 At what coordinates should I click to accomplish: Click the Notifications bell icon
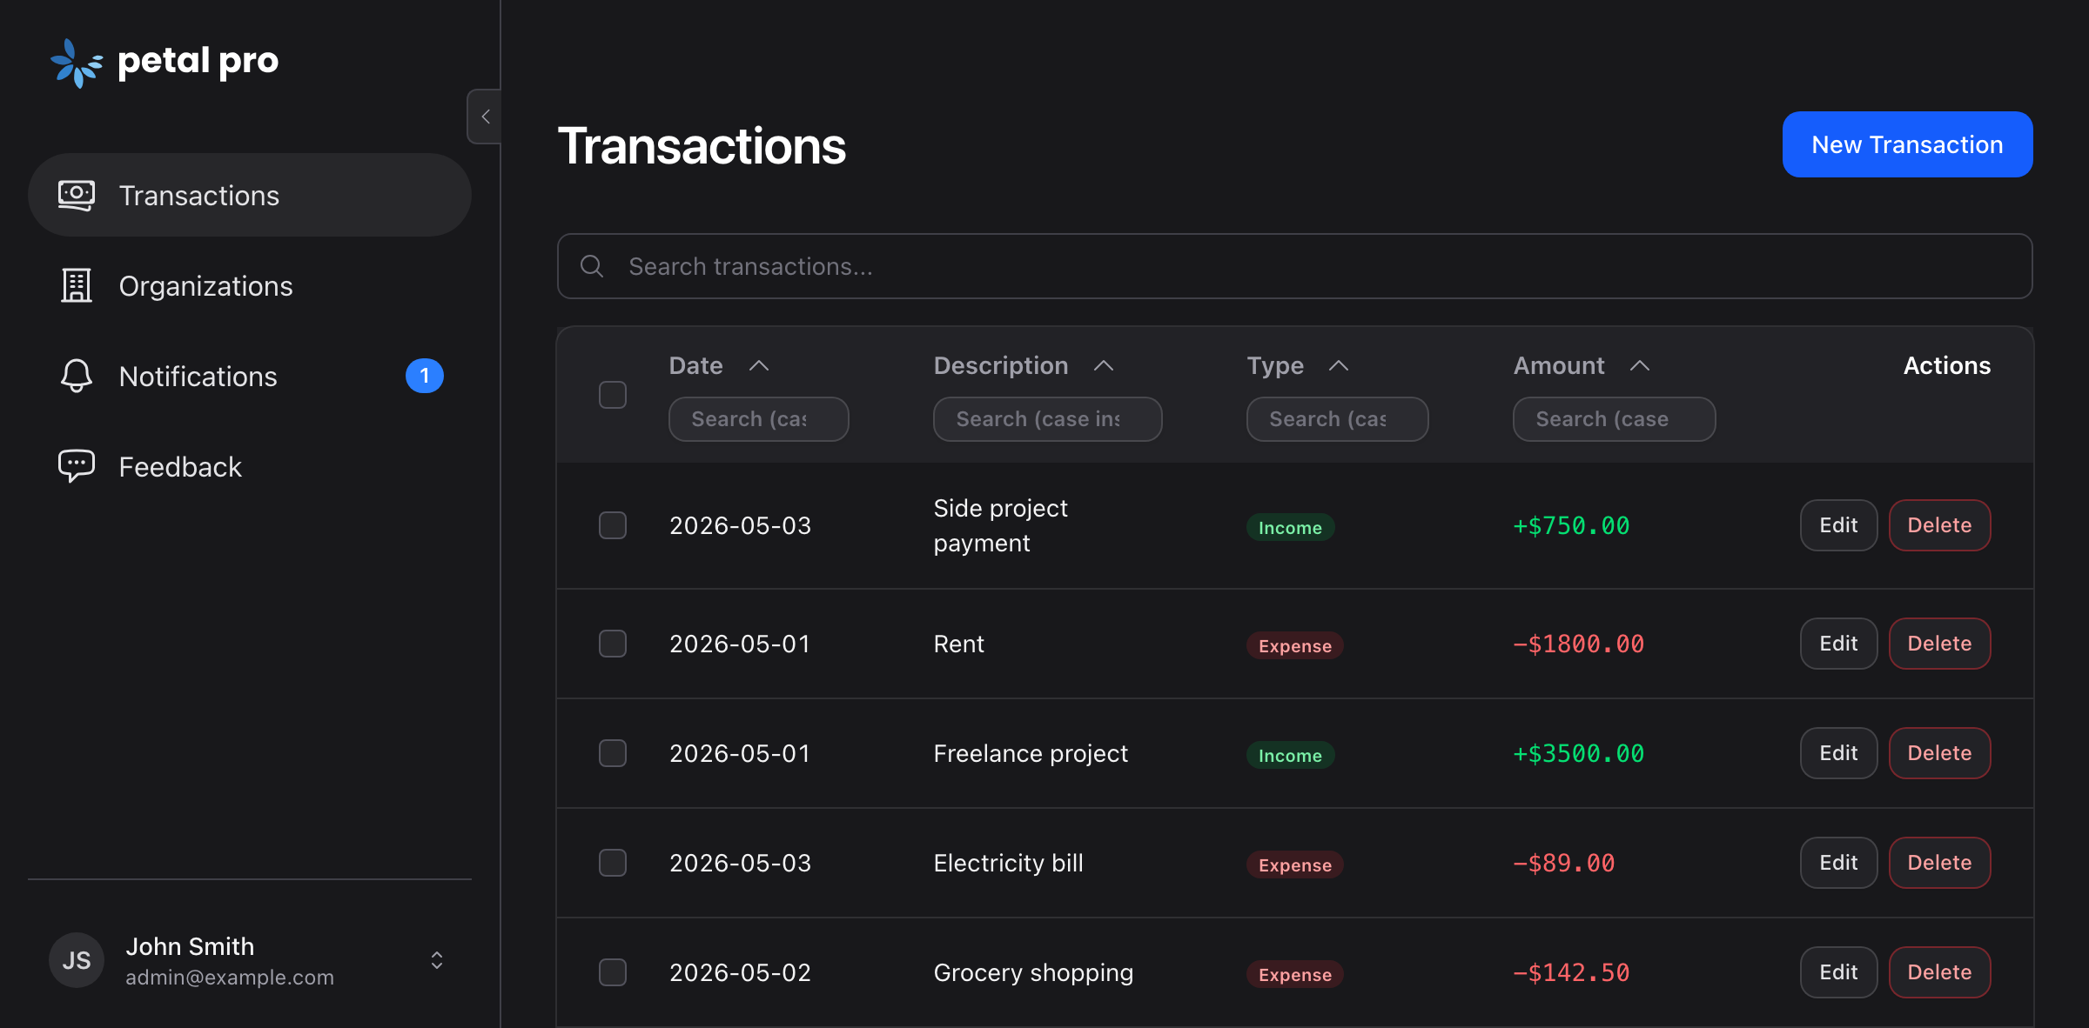pos(77,376)
